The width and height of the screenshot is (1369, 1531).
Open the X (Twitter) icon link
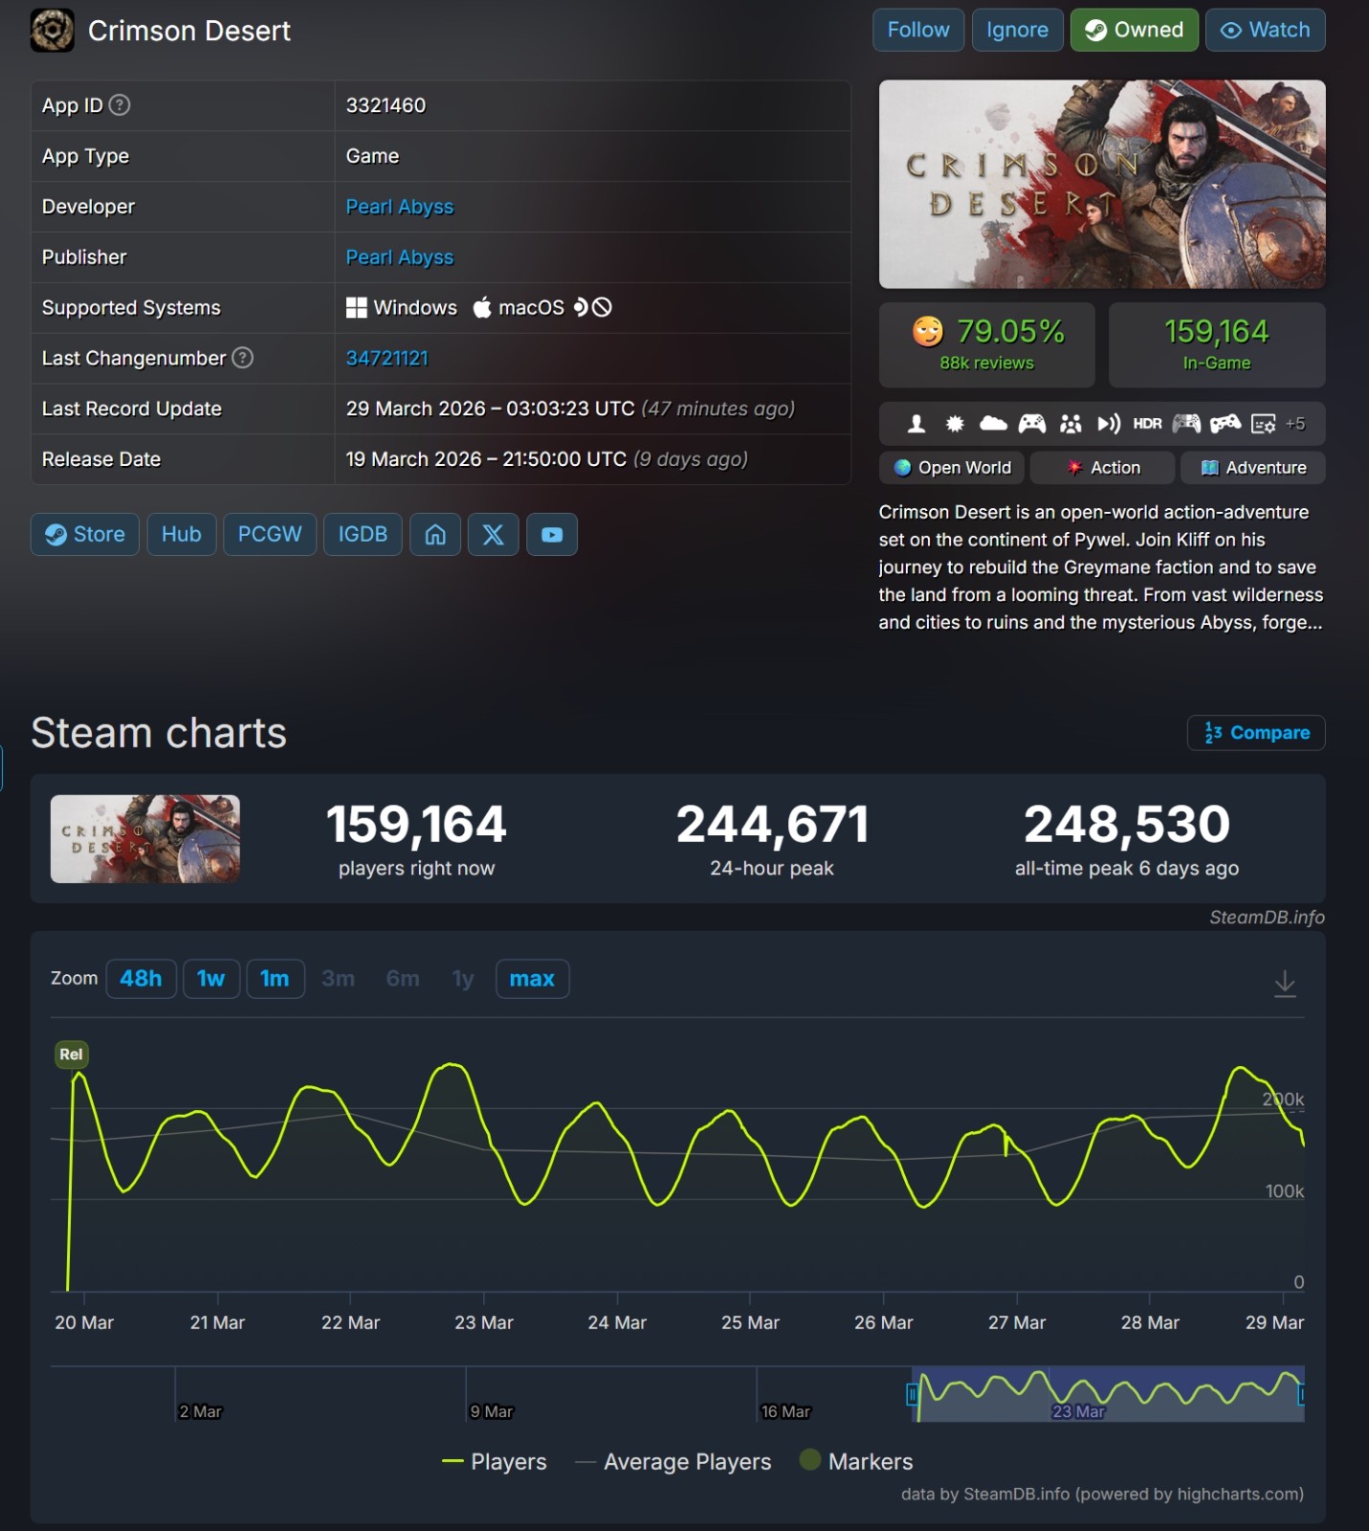(493, 534)
